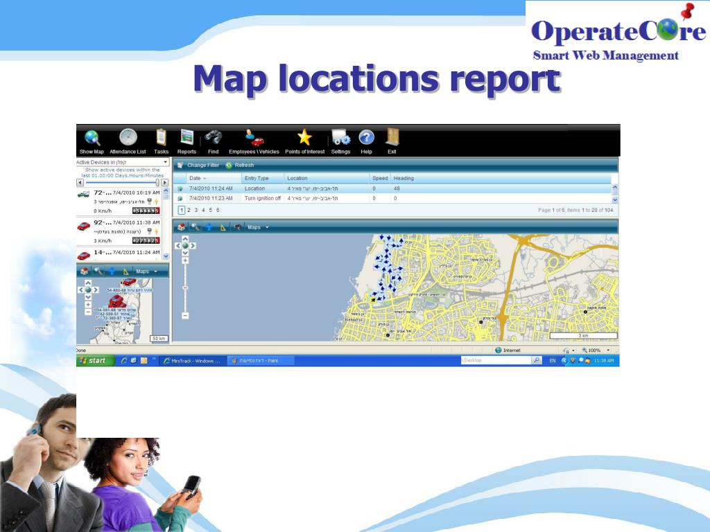Click left arrow of the time slider

click(80, 183)
